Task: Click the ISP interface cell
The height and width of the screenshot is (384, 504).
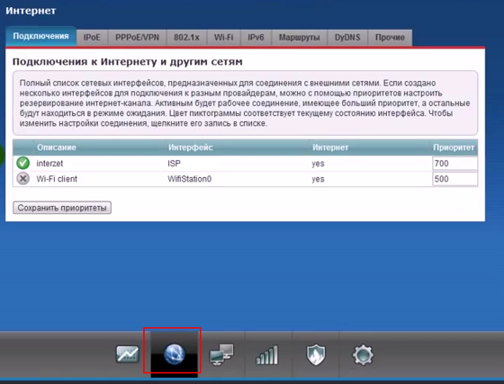Action: click(174, 164)
